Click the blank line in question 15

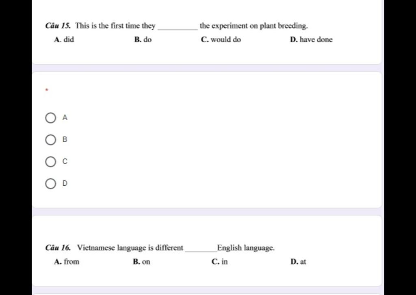pos(178,28)
